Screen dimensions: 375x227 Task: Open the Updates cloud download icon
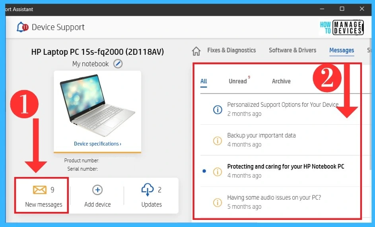[x=147, y=190]
